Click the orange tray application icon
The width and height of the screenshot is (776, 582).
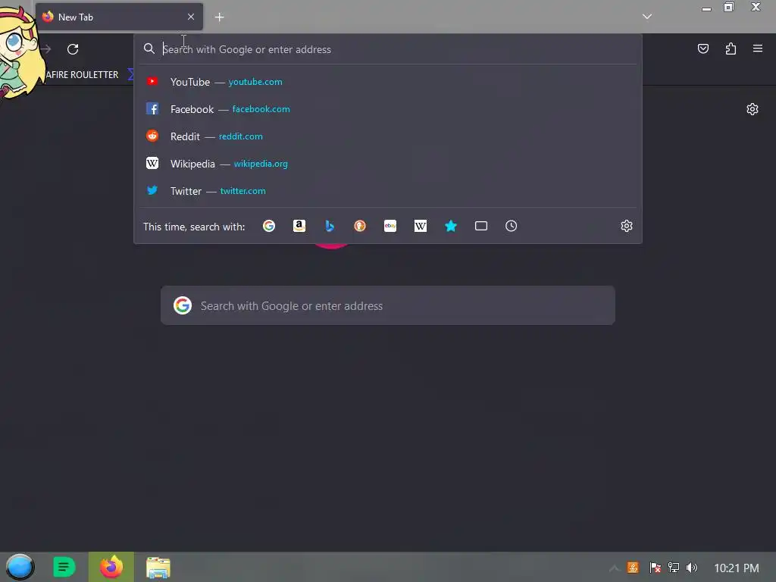(x=633, y=568)
